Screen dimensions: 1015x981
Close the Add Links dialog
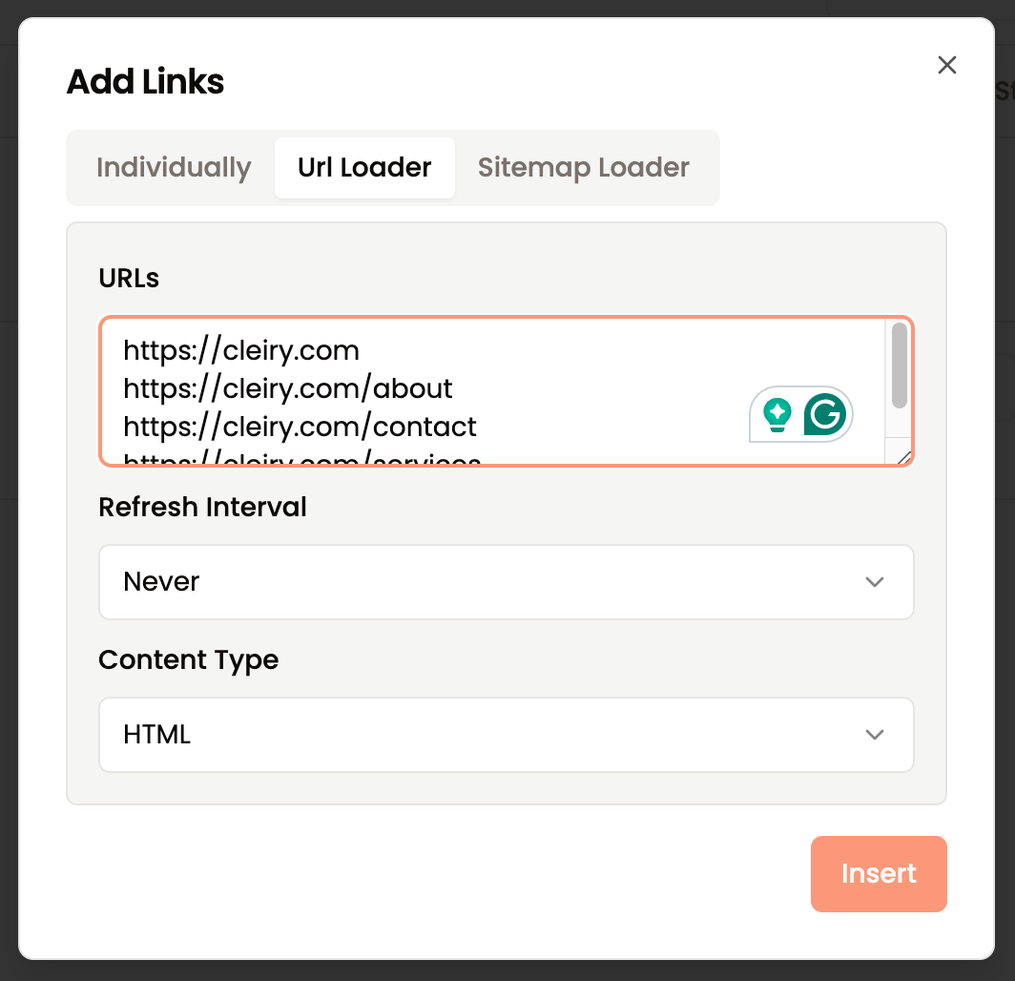(x=946, y=65)
